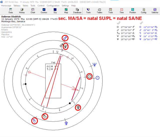Click the blue secondary Mars glyph on chart
This screenshot has width=160, height=137.
(x=65, y=38)
